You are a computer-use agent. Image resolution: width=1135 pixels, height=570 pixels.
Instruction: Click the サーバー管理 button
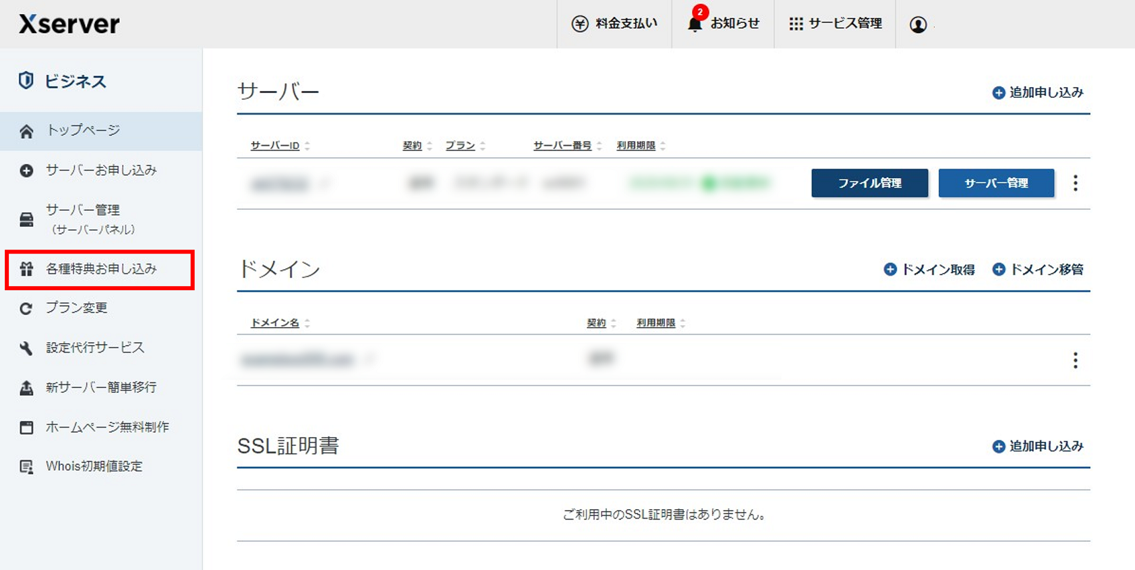click(x=996, y=183)
